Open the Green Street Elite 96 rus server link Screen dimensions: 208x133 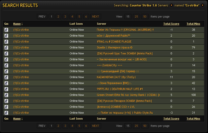pyautogui.click(x=128, y=95)
